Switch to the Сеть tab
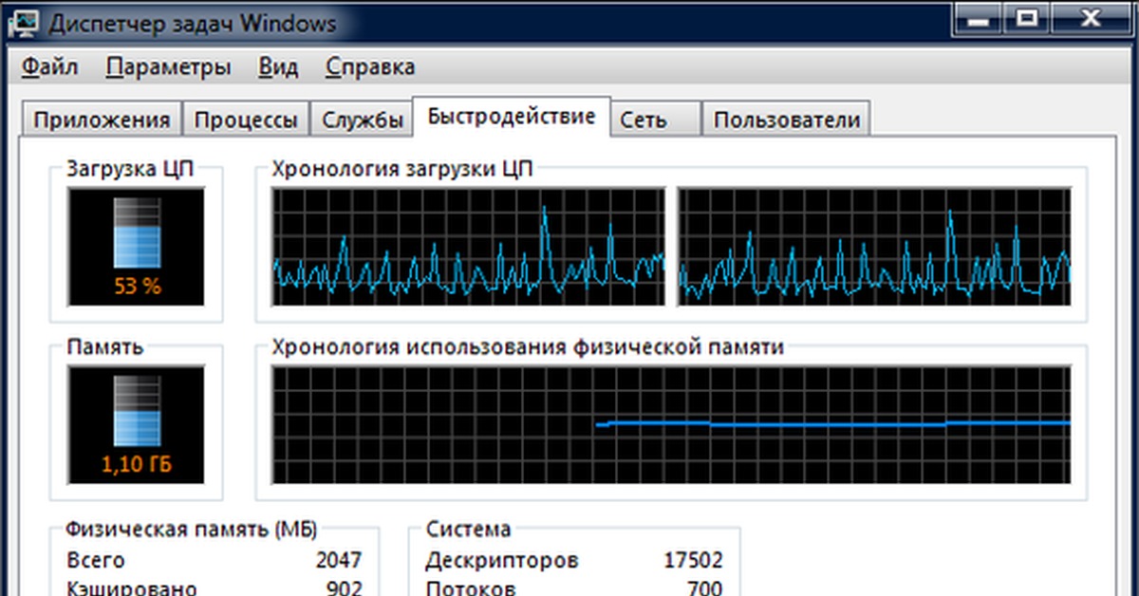The width and height of the screenshot is (1139, 596). tap(644, 121)
